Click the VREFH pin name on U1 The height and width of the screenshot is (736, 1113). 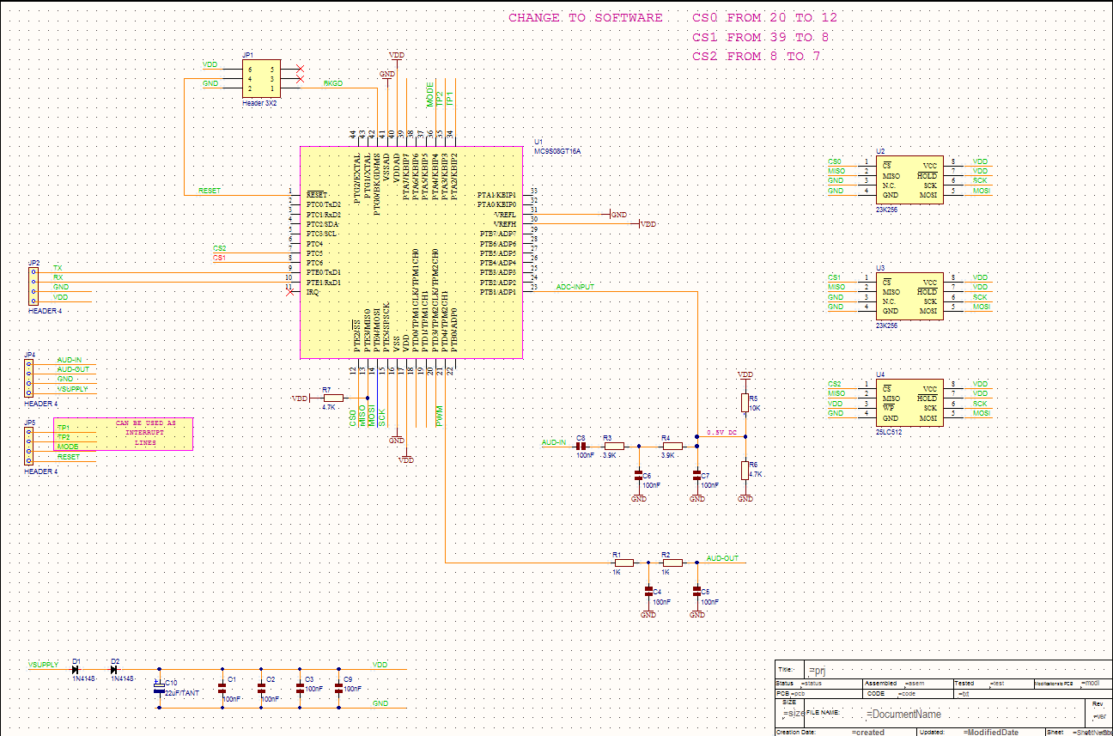(x=505, y=224)
